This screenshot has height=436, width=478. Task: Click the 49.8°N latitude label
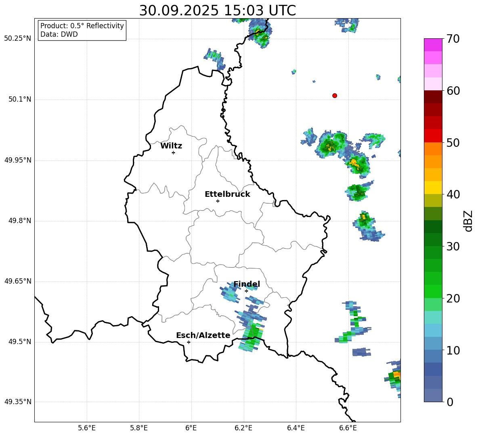[x=20, y=221]
